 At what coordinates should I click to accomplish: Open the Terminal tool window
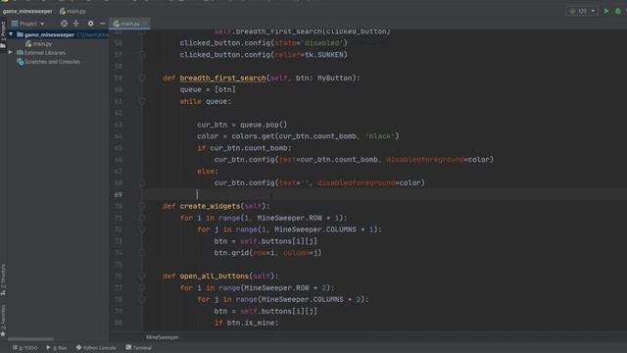tap(139, 348)
